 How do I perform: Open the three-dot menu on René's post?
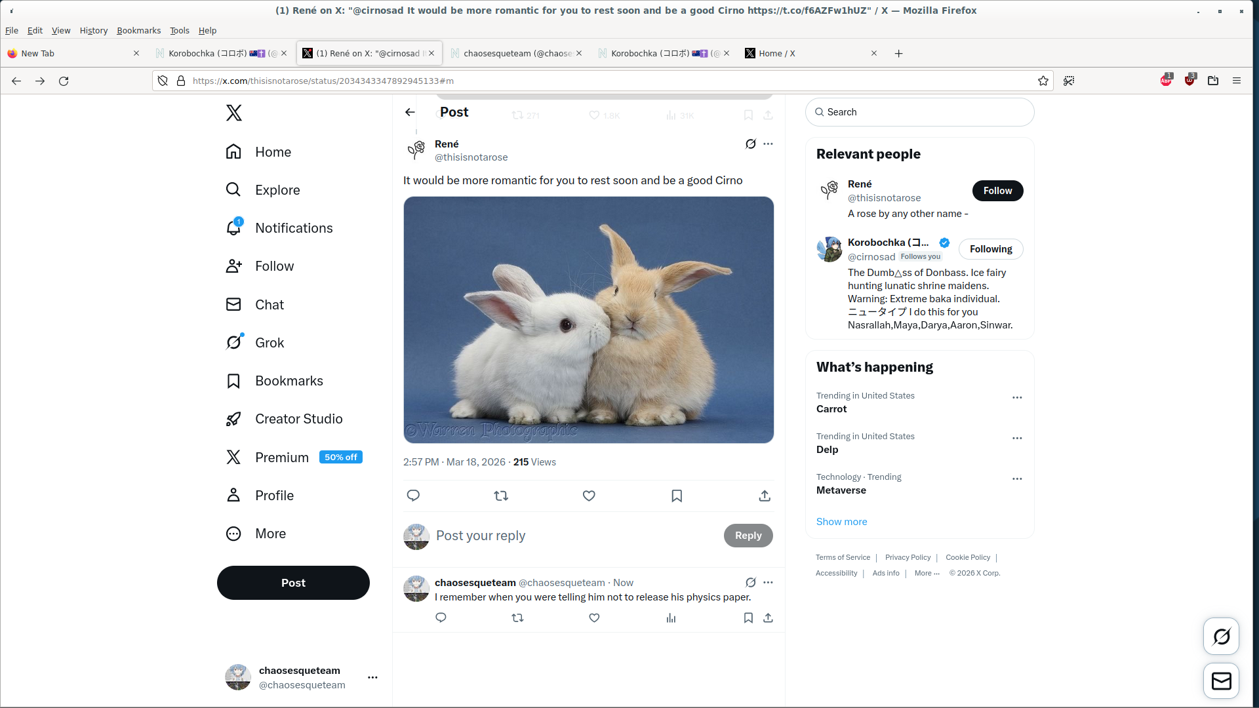coord(768,144)
